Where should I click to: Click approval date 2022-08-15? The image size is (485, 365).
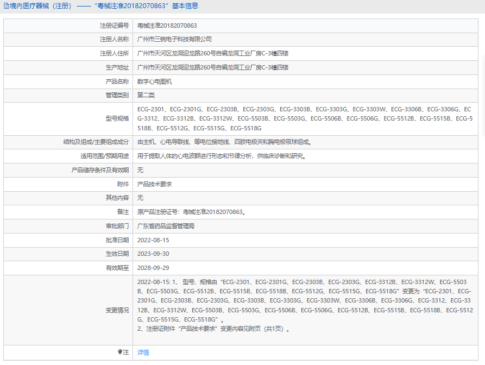coord(153,240)
